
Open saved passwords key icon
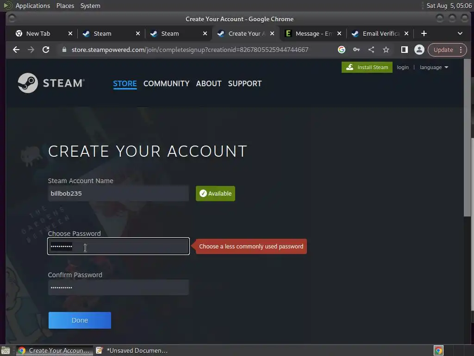point(356,50)
